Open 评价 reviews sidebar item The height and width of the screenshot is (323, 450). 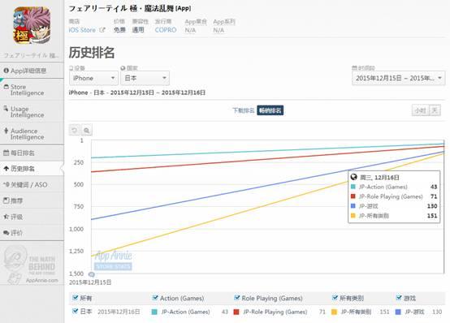tap(32, 233)
